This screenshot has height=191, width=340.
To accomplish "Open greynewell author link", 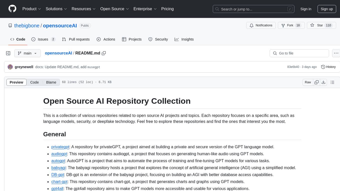I will click(24, 67).
